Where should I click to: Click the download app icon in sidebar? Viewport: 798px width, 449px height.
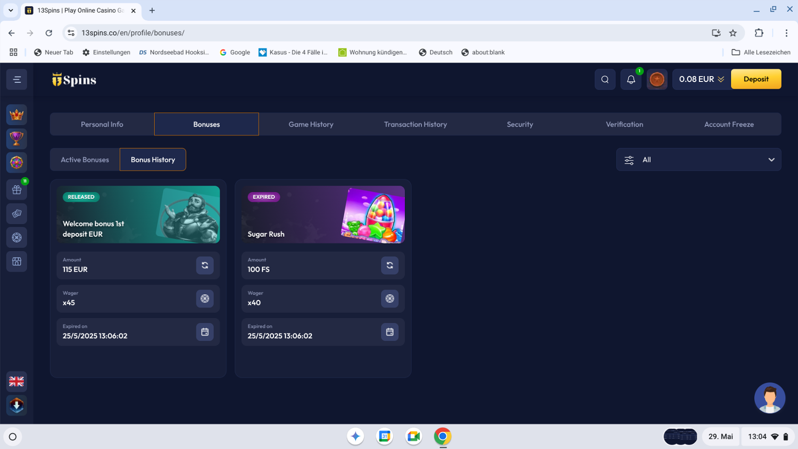click(x=16, y=405)
